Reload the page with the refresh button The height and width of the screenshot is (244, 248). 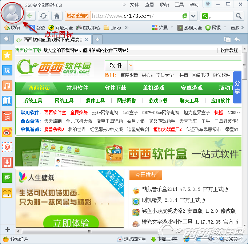(43, 16)
